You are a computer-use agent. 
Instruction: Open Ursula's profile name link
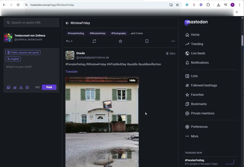click(x=80, y=53)
